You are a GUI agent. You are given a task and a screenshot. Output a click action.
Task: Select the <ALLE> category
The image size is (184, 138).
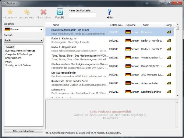coord(10,47)
